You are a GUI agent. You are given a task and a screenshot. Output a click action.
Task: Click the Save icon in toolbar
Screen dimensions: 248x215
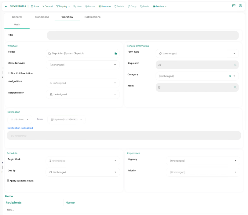[32, 6]
